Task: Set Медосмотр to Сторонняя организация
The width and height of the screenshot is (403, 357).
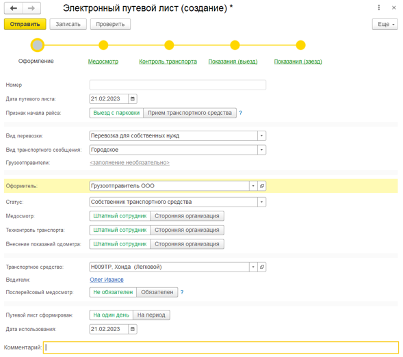Action: coord(187,216)
